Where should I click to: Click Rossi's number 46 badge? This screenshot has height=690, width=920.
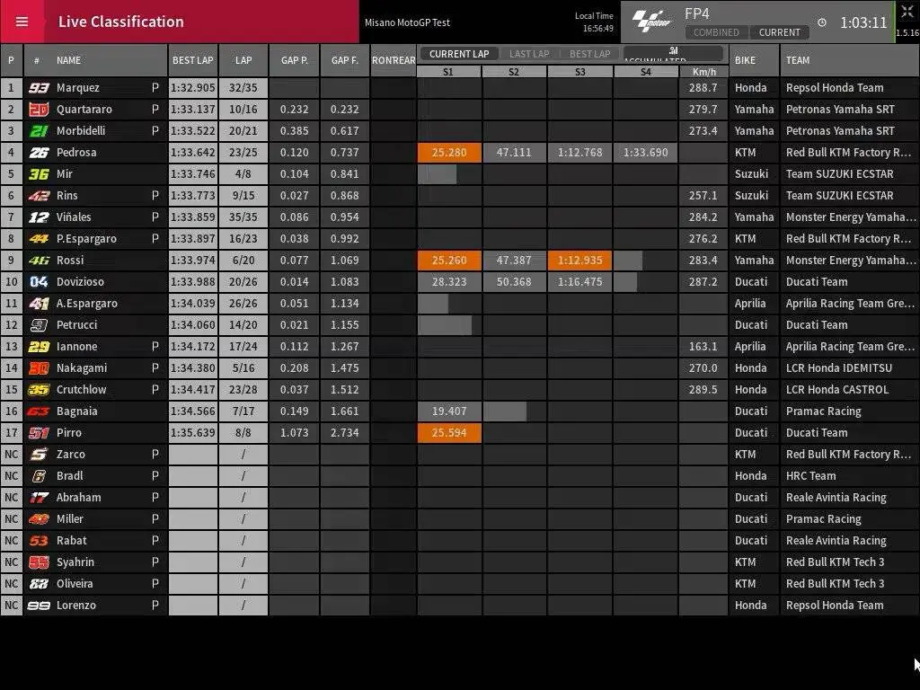39,261
